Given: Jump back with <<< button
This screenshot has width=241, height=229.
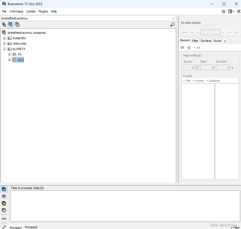Looking at the screenshot, I should click(184, 32).
